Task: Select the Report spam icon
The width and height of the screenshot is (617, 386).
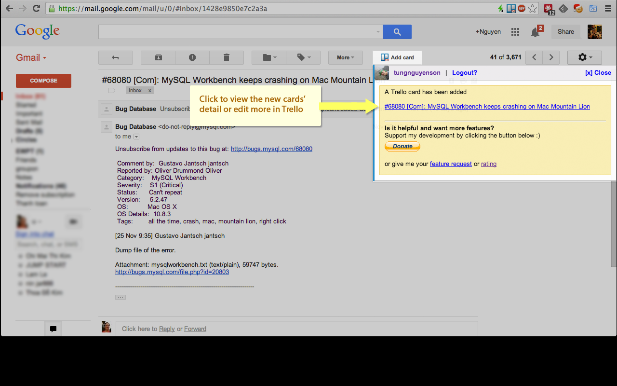Action: (x=192, y=57)
